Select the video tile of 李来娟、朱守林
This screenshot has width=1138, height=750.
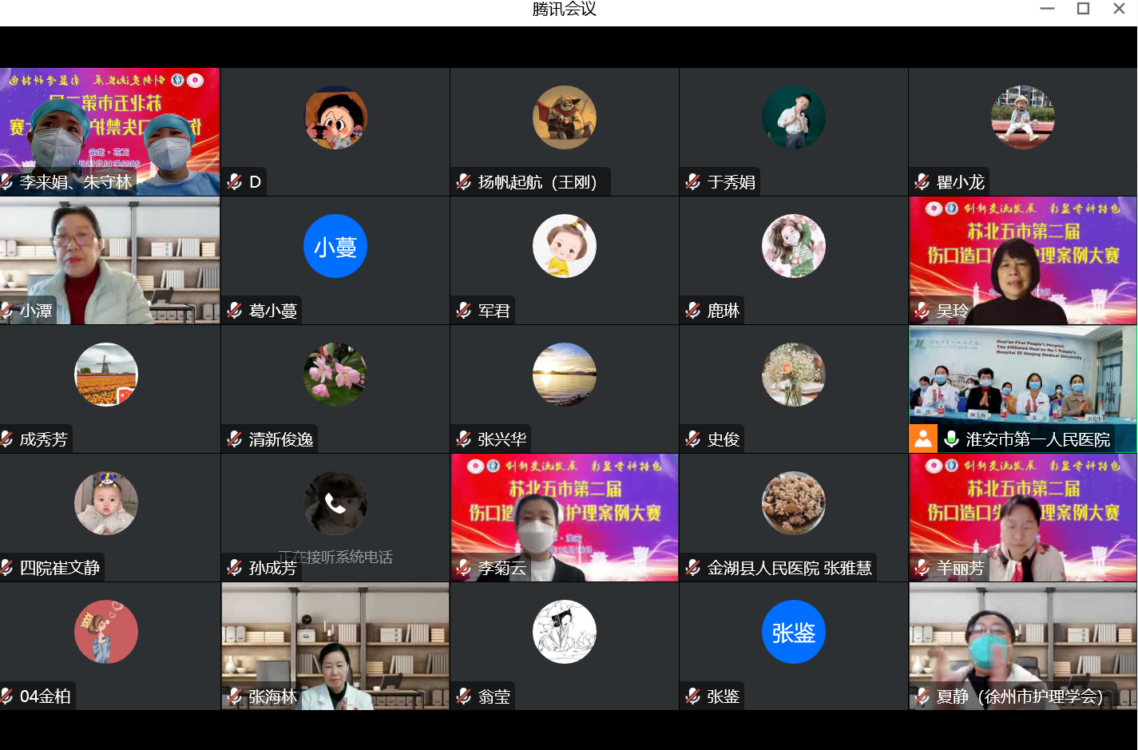click(109, 132)
